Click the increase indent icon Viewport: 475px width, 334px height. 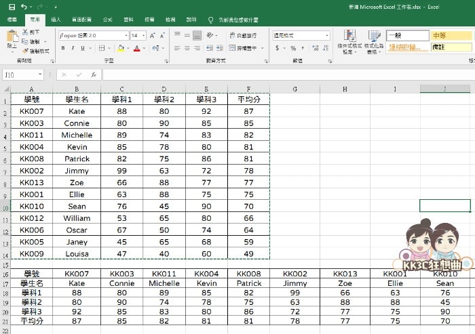coord(220,48)
